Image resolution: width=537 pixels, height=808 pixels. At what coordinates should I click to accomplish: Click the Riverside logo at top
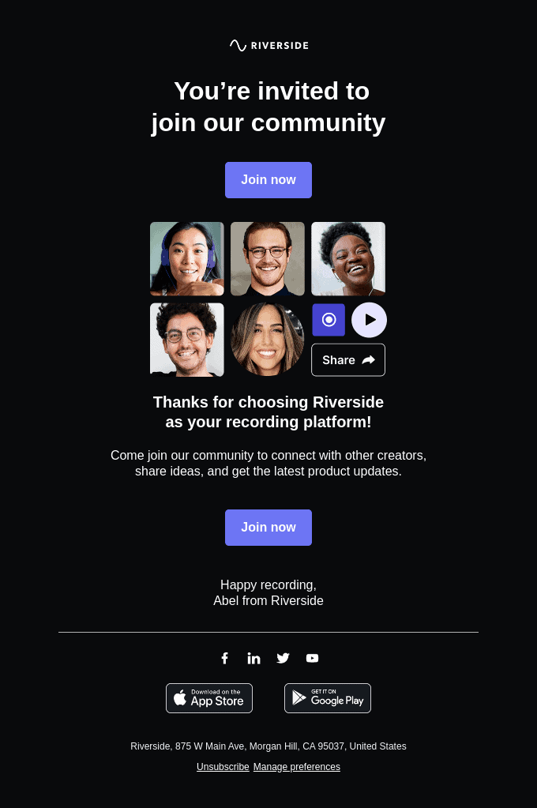pos(268,45)
